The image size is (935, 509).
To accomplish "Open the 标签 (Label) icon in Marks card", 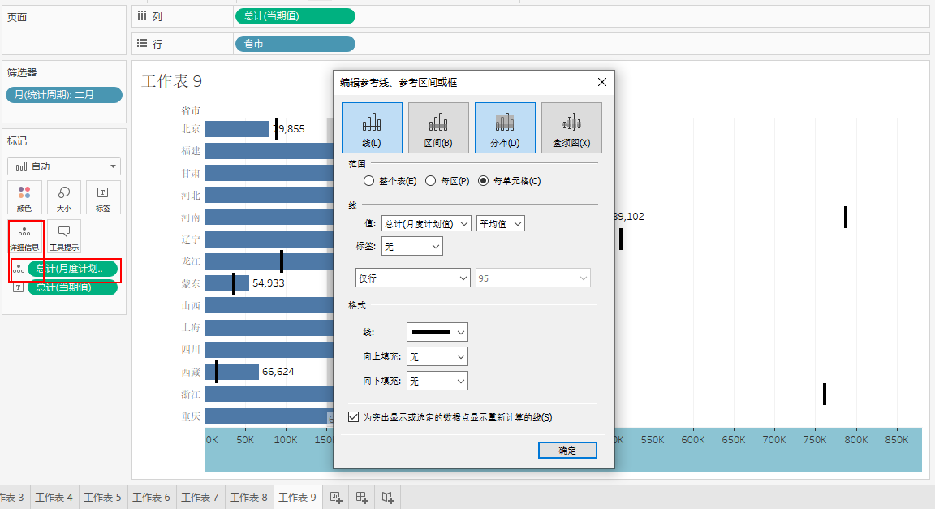I will coord(103,197).
